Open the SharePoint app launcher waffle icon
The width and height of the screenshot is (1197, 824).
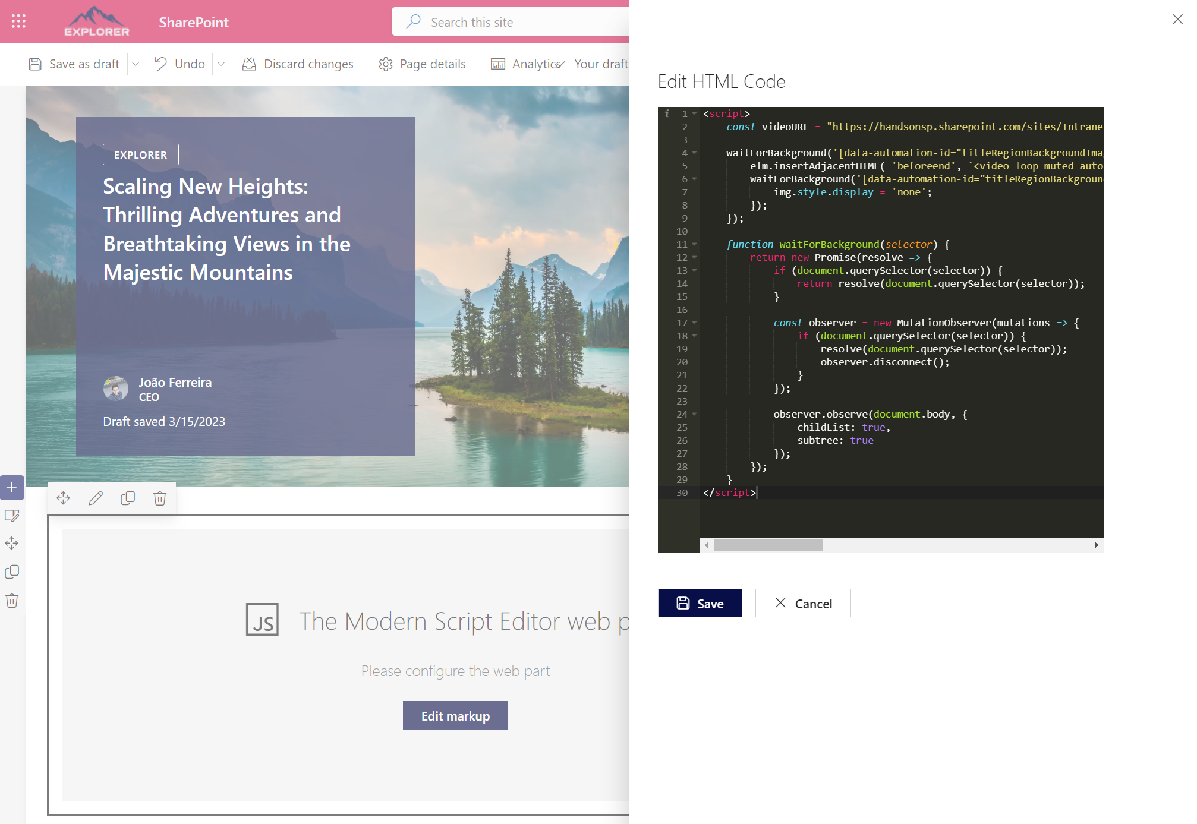click(18, 21)
